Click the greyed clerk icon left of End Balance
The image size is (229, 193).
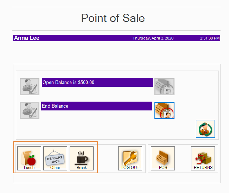[x=30, y=110]
